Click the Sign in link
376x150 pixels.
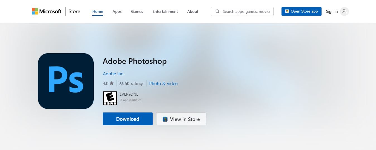coord(332,11)
